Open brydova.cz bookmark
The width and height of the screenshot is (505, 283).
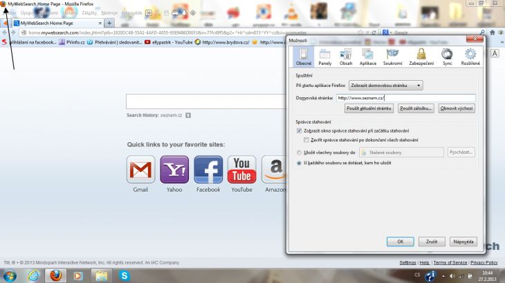point(222,42)
